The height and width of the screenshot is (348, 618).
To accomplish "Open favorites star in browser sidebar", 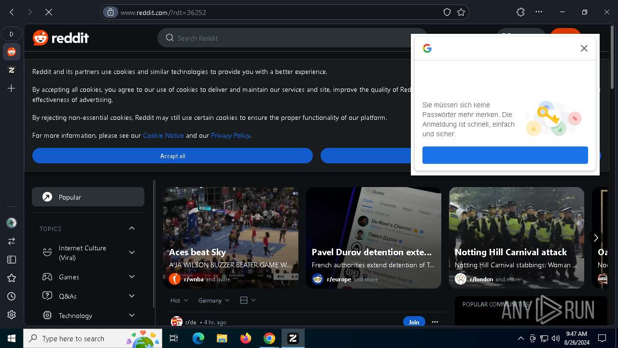I will pos(12,278).
